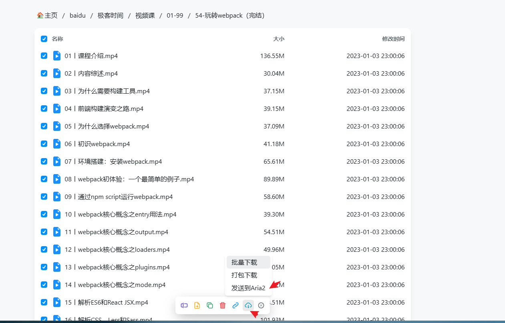Viewport: 505px width, 323px height.
Task: Choose 批量下载 from the download menu
Action: (244, 263)
